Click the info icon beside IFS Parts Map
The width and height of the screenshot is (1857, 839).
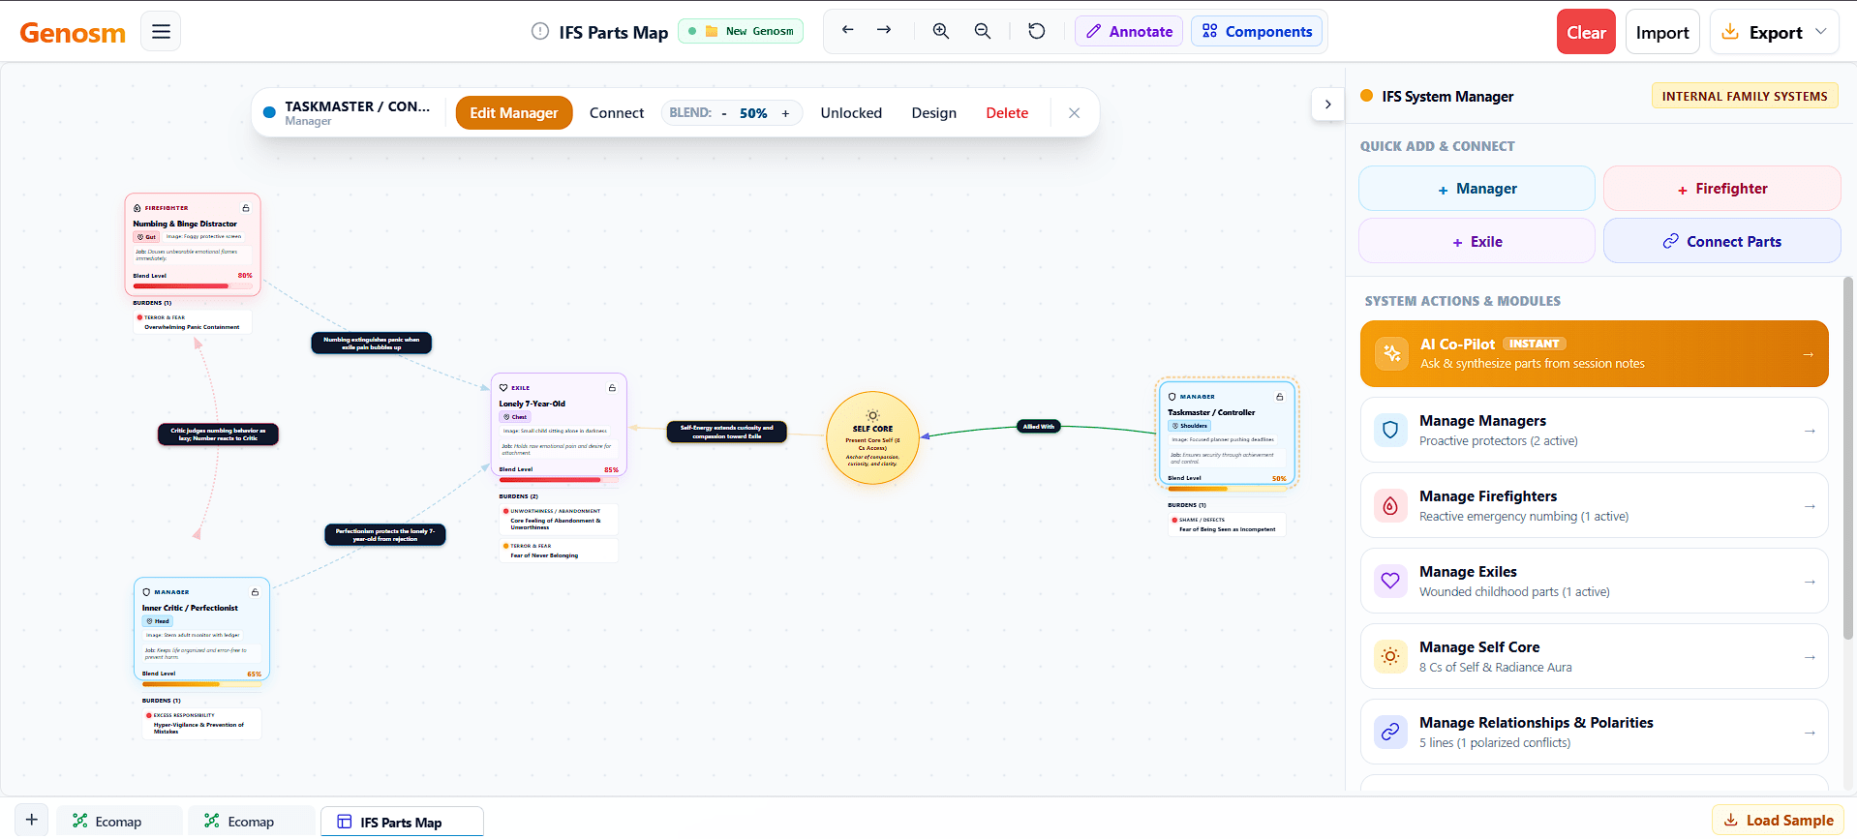coord(540,32)
